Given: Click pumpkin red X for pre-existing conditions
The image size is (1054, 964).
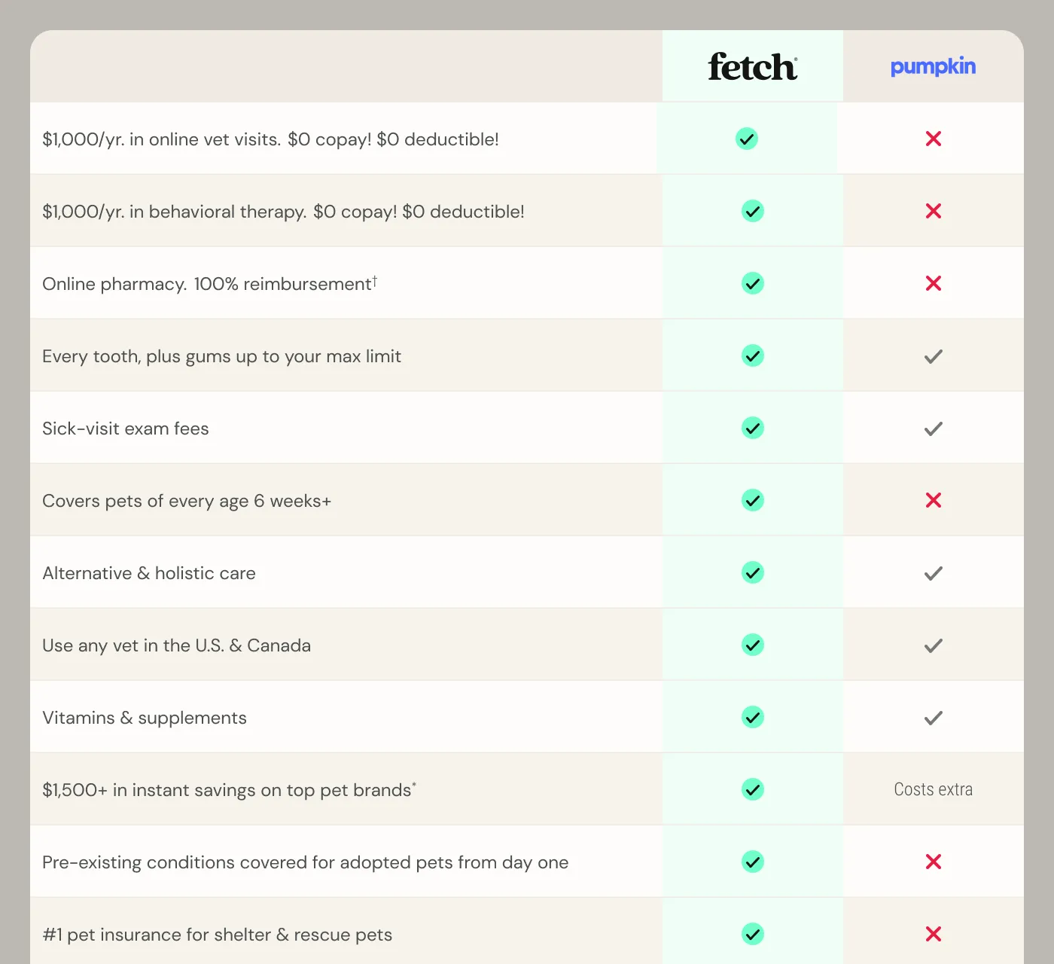Looking at the screenshot, I should click(x=934, y=862).
